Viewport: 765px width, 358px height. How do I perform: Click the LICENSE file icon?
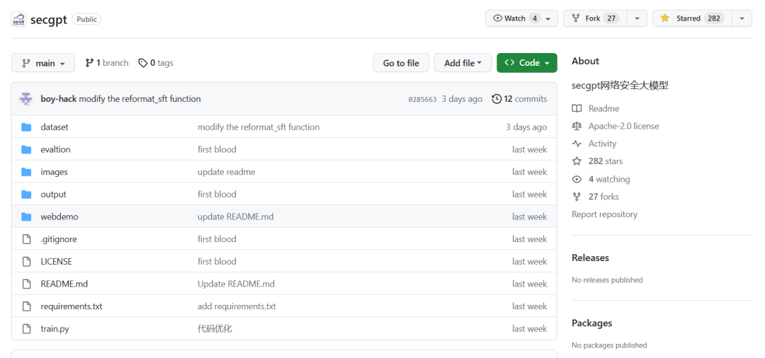pos(26,262)
